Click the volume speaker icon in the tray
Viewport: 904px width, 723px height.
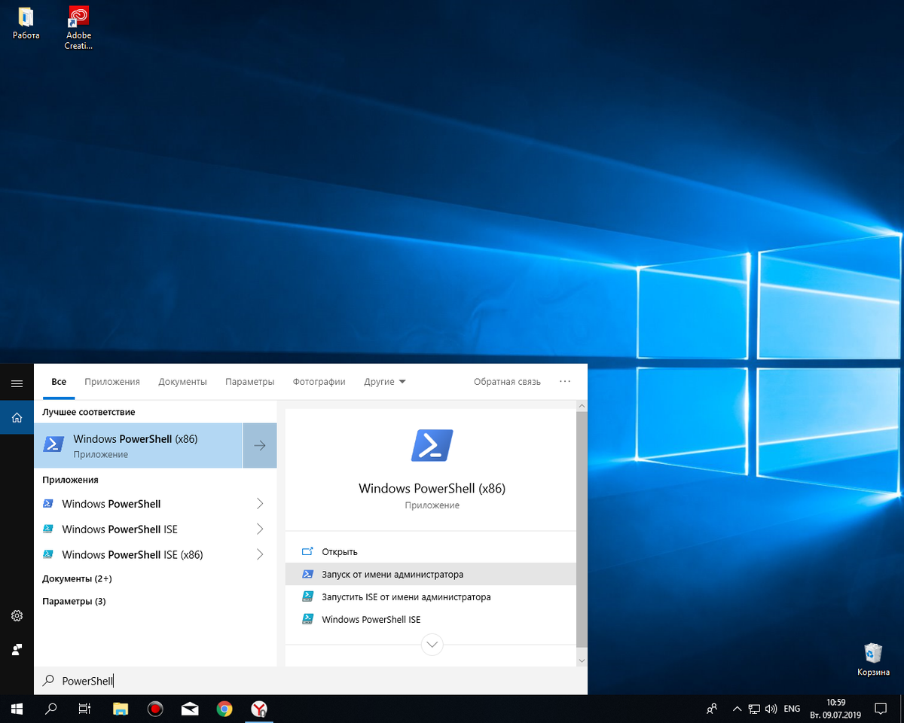771,709
